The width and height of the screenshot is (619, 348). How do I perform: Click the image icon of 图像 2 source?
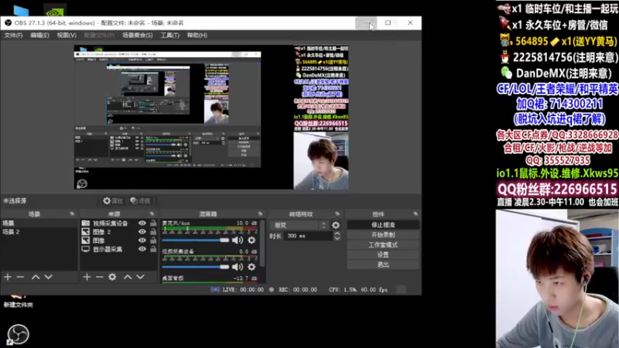[86, 232]
